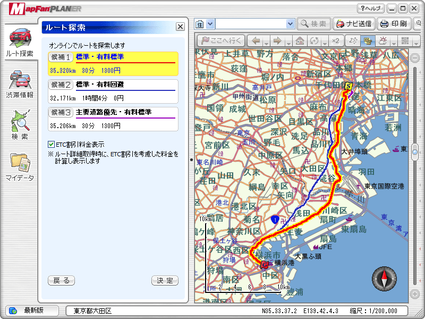The width and height of the screenshot is (425, 319).
Task: Click the QR code icon
Action: point(405,41)
